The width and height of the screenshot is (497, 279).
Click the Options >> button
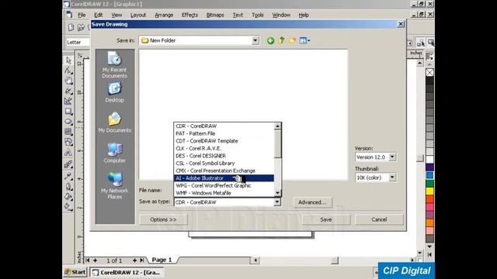pos(163,219)
